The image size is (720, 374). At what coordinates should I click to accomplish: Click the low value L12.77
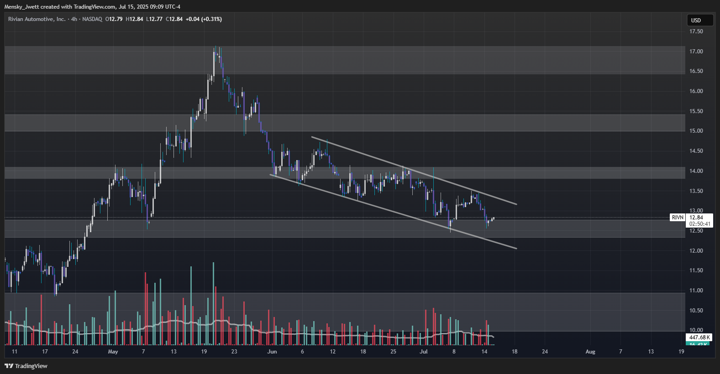pos(154,19)
